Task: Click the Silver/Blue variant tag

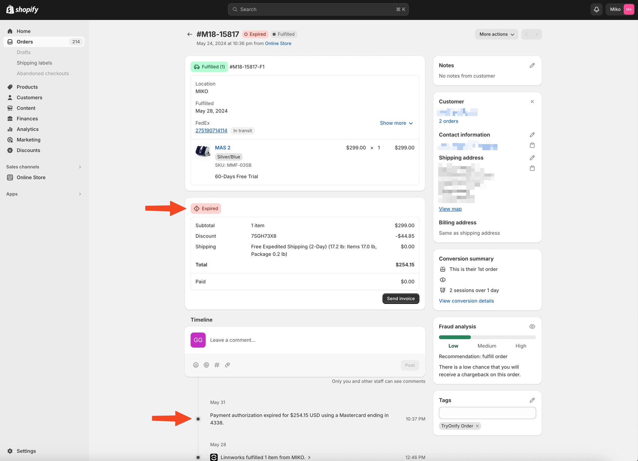Action: point(229,157)
